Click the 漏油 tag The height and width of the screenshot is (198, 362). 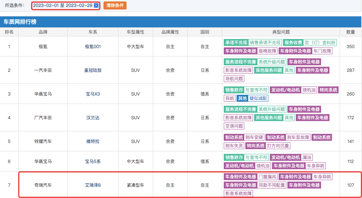tap(307, 158)
